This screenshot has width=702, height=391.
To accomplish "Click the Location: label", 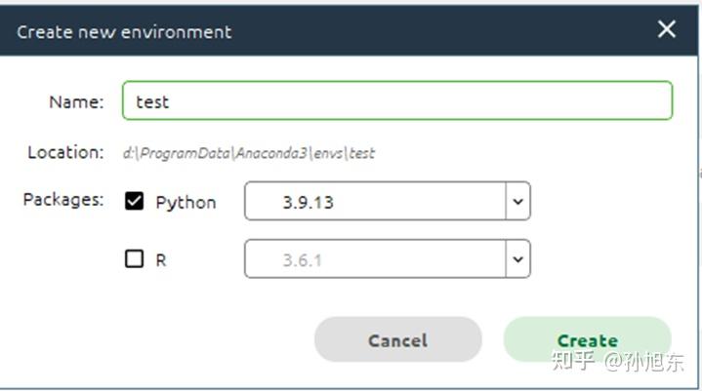I will click(x=65, y=152).
